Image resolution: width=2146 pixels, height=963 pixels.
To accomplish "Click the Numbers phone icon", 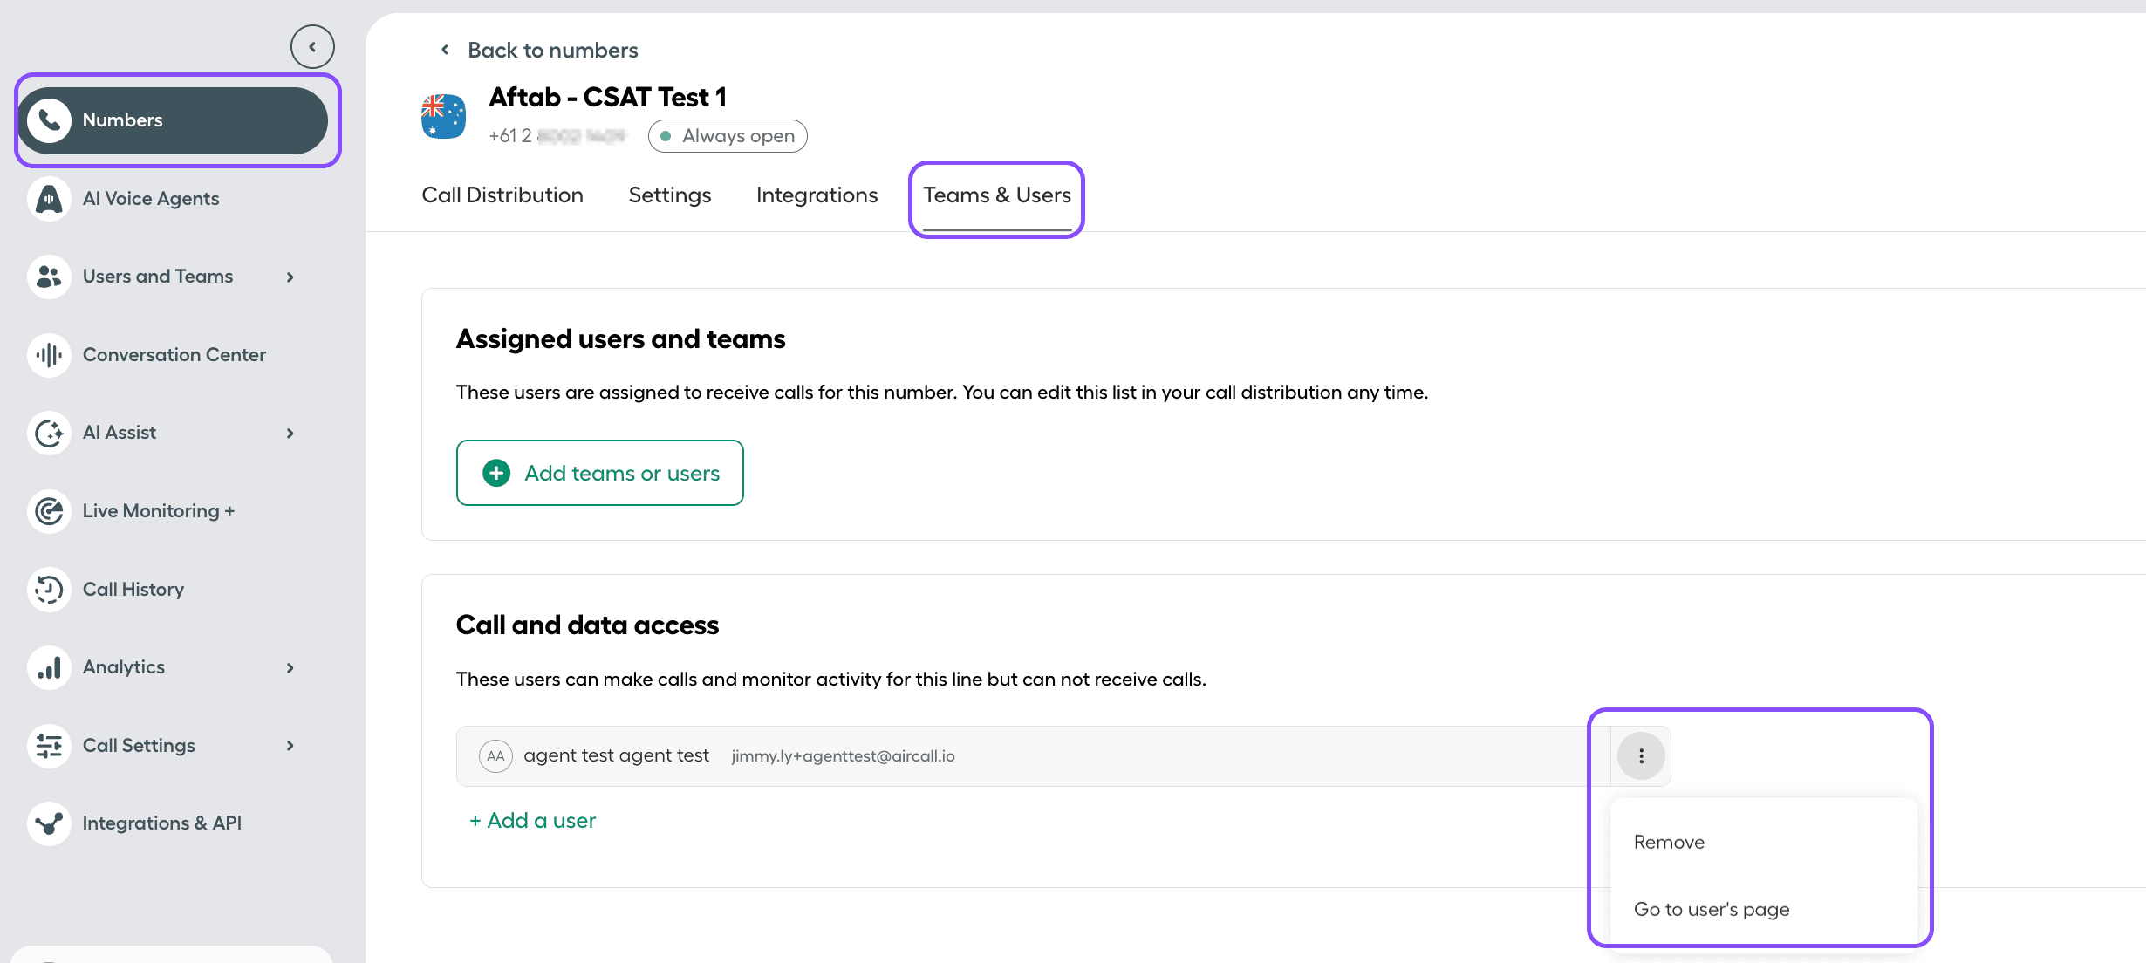I will tap(49, 120).
